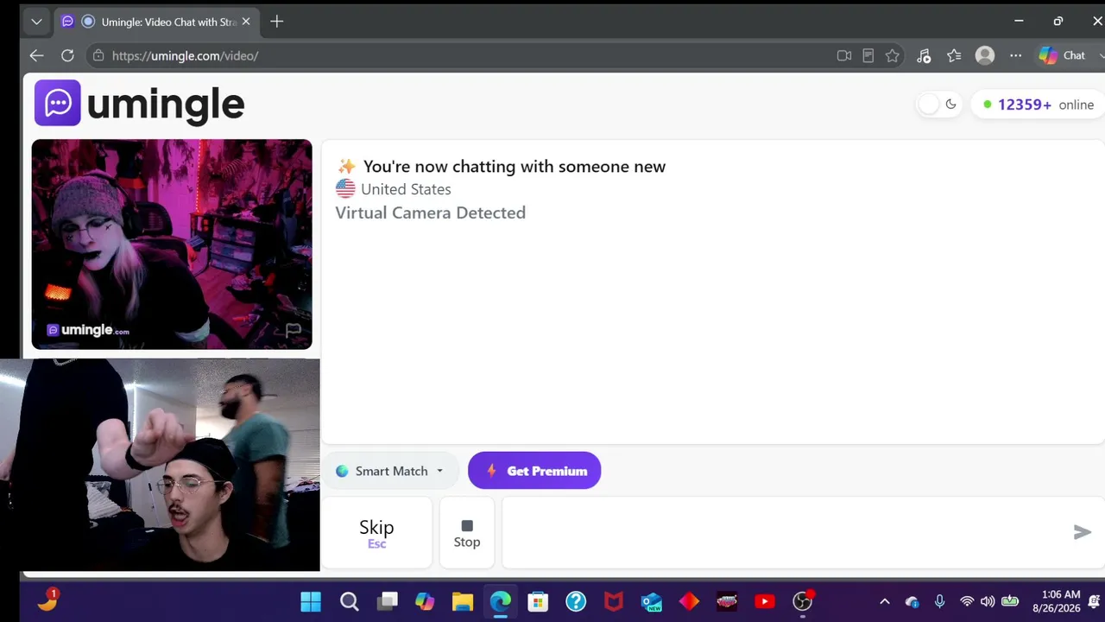Click the Virtual Camera Detected notice

point(430,213)
